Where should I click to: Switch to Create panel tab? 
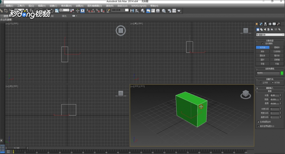pyautogui.click(x=257, y=24)
